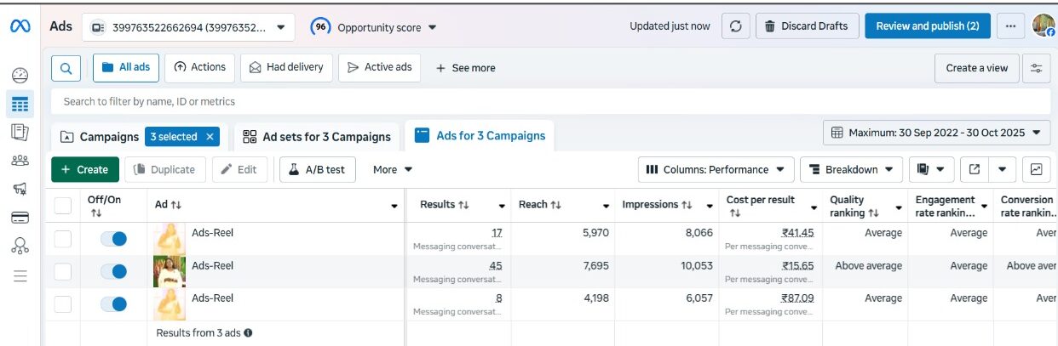1058x346 pixels.
Task: Open the Breakdown dropdown
Action: click(x=852, y=169)
